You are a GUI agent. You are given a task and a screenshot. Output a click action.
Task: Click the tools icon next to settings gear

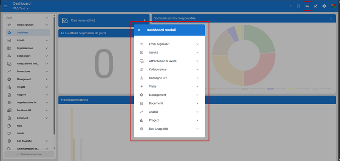tap(316, 6)
